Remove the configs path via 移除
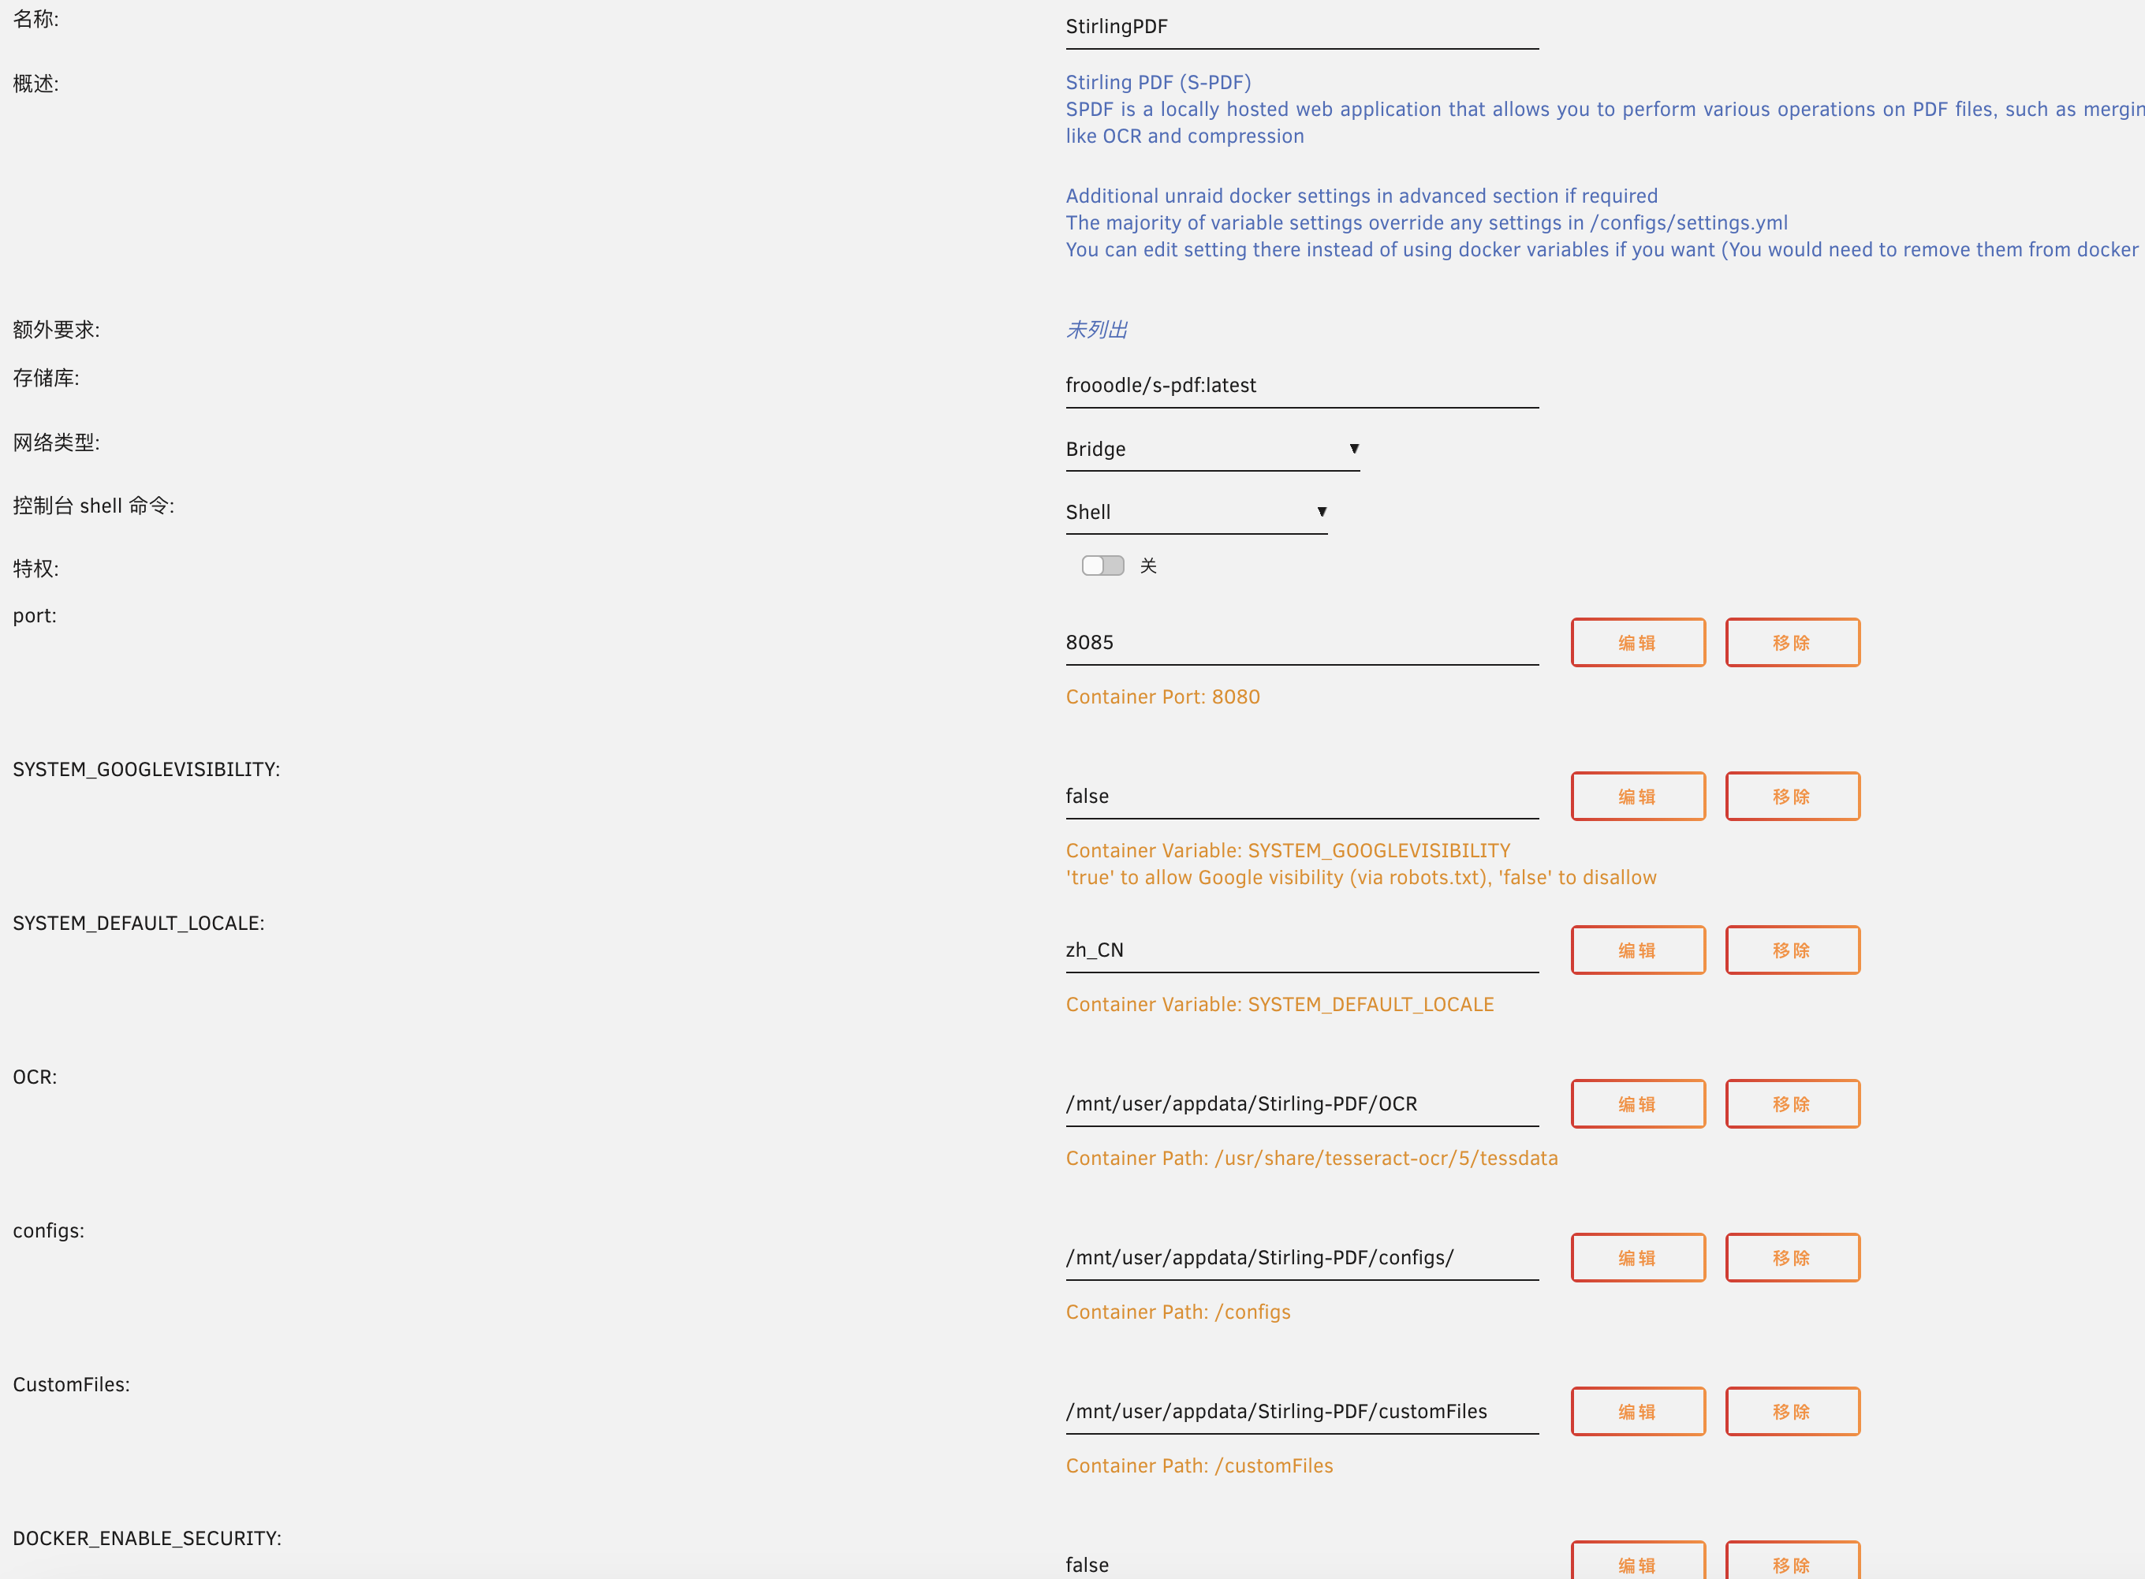The height and width of the screenshot is (1579, 2145). tap(1792, 1258)
